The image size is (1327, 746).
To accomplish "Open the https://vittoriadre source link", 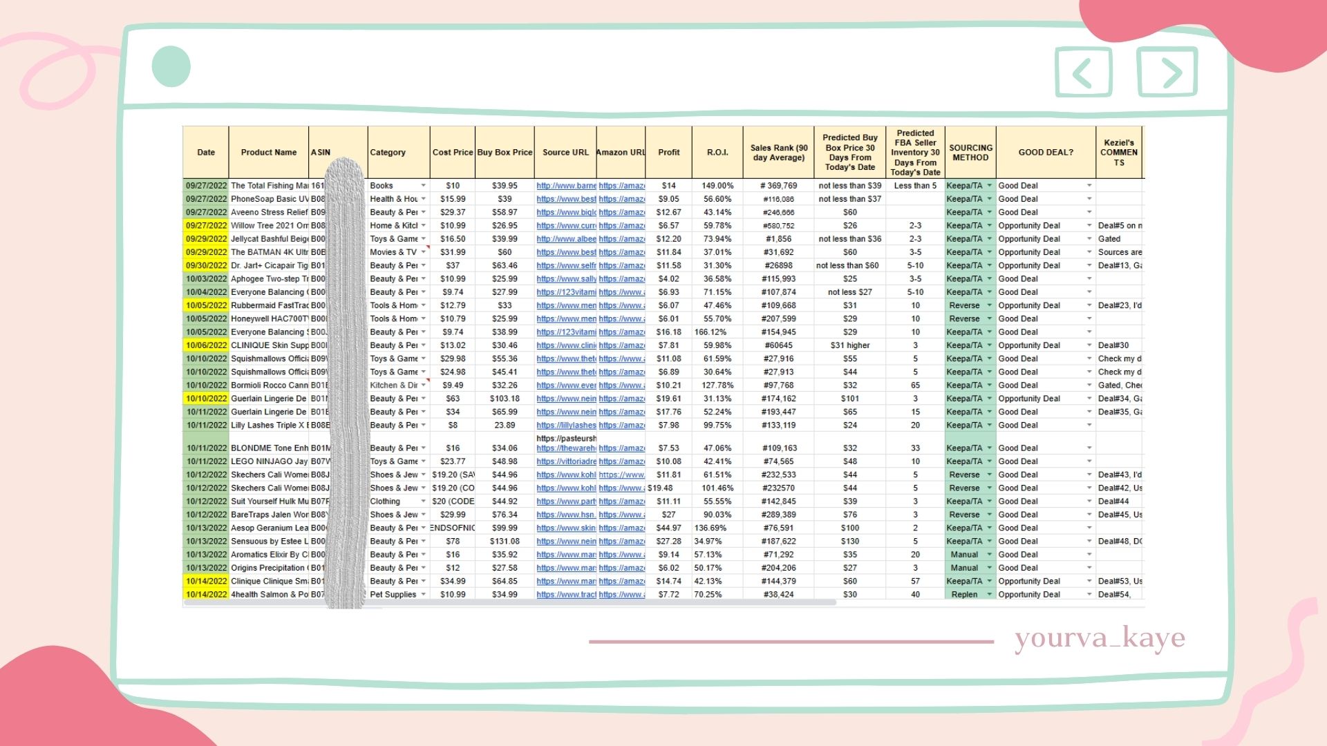I will [x=566, y=461].
